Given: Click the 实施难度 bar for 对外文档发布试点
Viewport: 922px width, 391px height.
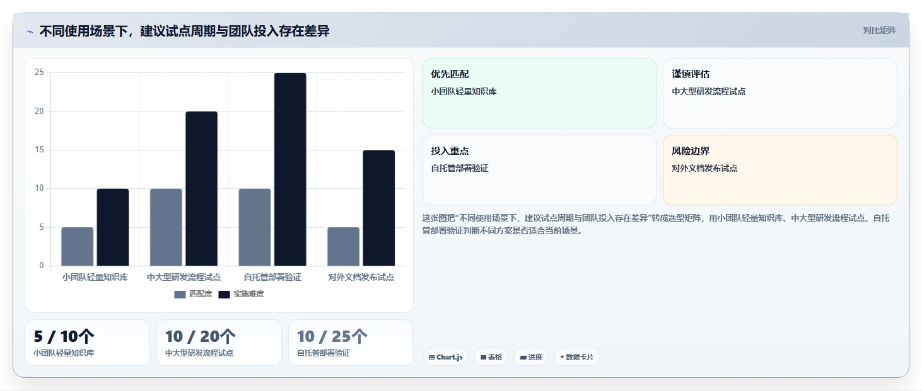Looking at the screenshot, I should pos(379,208).
